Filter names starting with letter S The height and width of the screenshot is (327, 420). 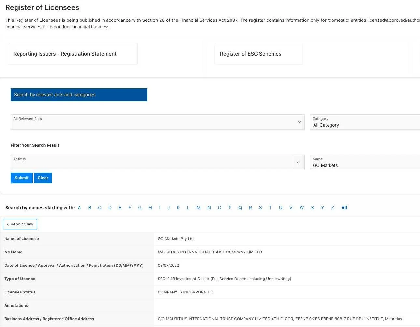pos(260,208)
